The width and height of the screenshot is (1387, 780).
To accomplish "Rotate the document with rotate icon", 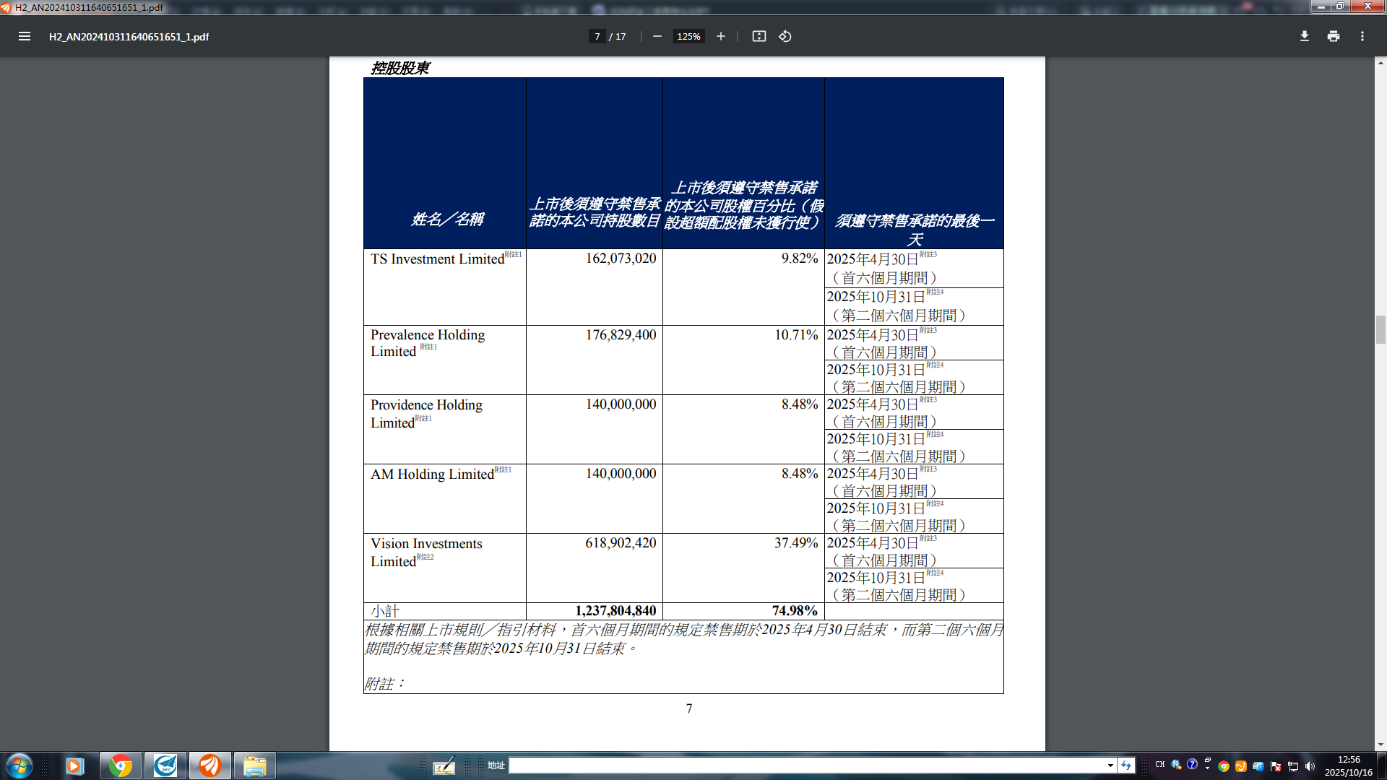I will 785,36.
